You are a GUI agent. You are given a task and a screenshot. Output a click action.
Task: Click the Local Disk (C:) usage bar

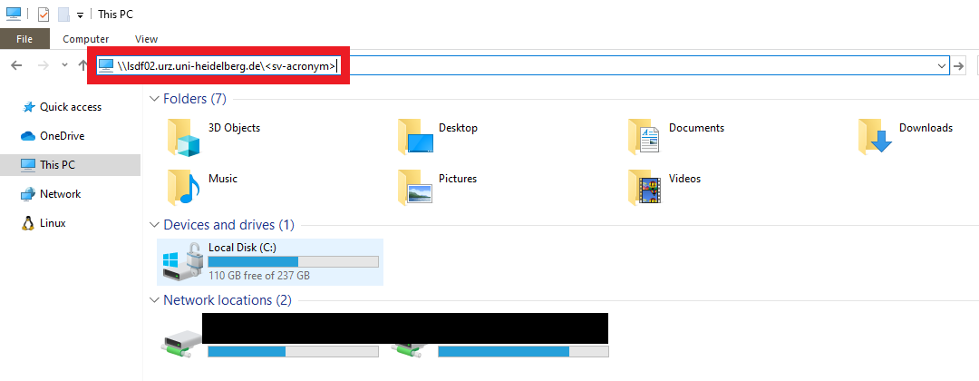pos(293,261)
